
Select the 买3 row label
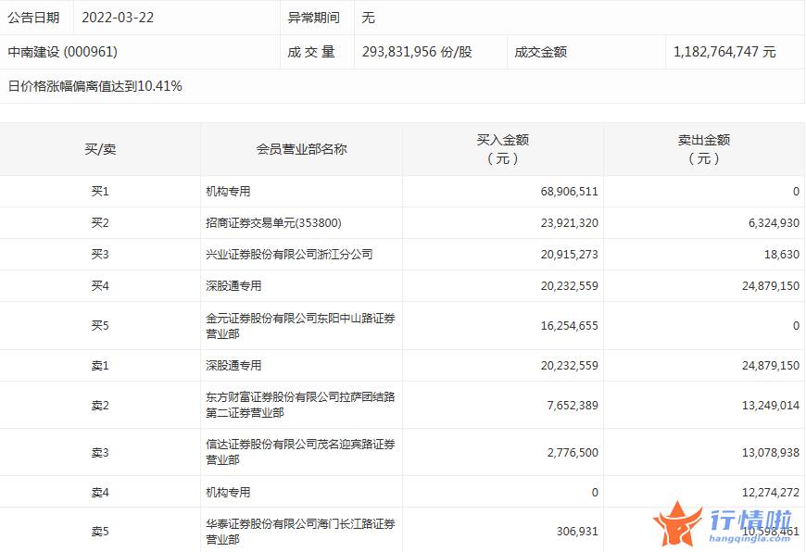(100, 255)
